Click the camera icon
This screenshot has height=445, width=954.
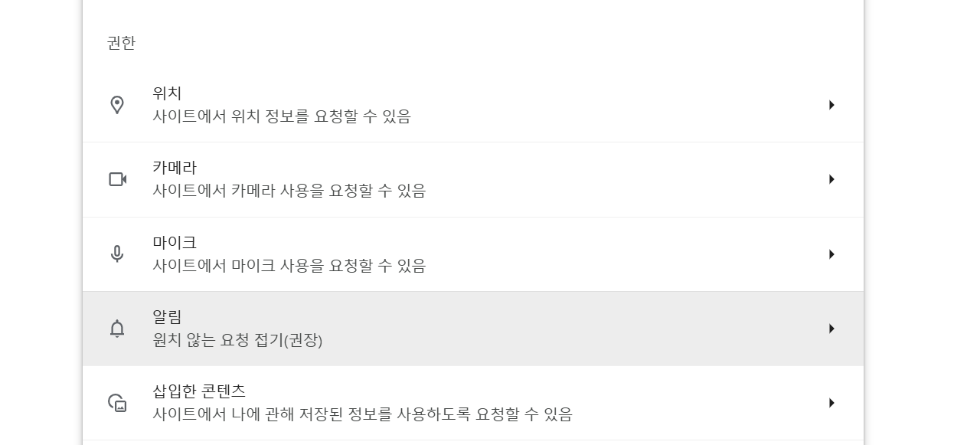[x=117, y=179]
